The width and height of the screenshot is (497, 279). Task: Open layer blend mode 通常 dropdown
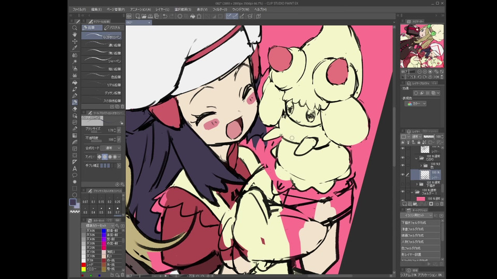[416, 136]
